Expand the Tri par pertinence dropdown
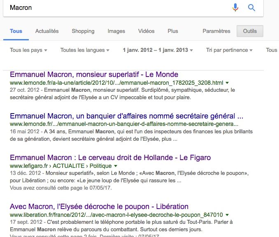Image resolution: width=279 pixels, height=237 pixels. click(230, 50)
